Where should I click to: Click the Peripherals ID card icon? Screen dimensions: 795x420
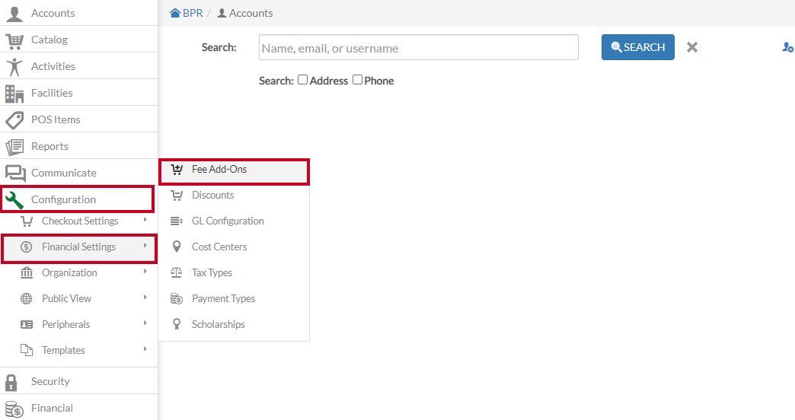tap(27, 325)
